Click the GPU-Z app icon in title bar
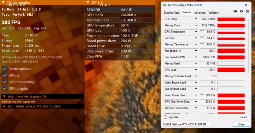The image size is (255, 133). (164, 5)
